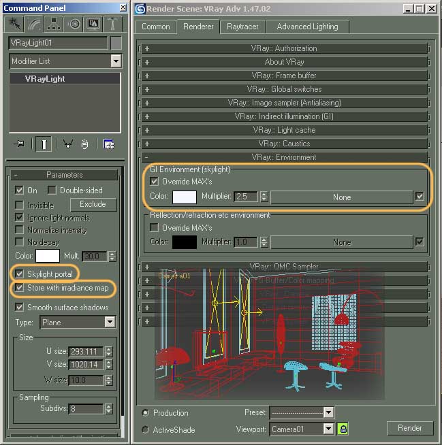The height and width of the screenshot is (445, 442).
Task: Toggle Skylight portal checkbox
Action: 19,274
